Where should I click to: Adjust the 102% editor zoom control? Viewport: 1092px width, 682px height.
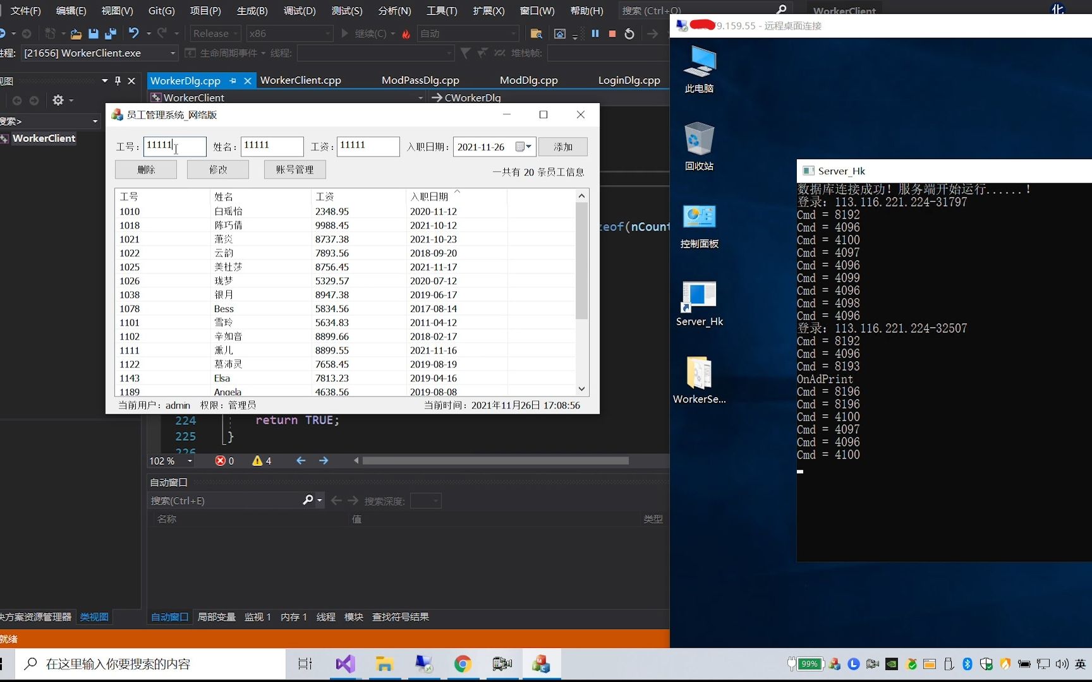[169, 461]
